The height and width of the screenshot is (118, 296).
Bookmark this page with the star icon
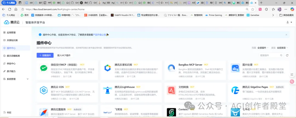pyautogui.click(x=253, y=9)
